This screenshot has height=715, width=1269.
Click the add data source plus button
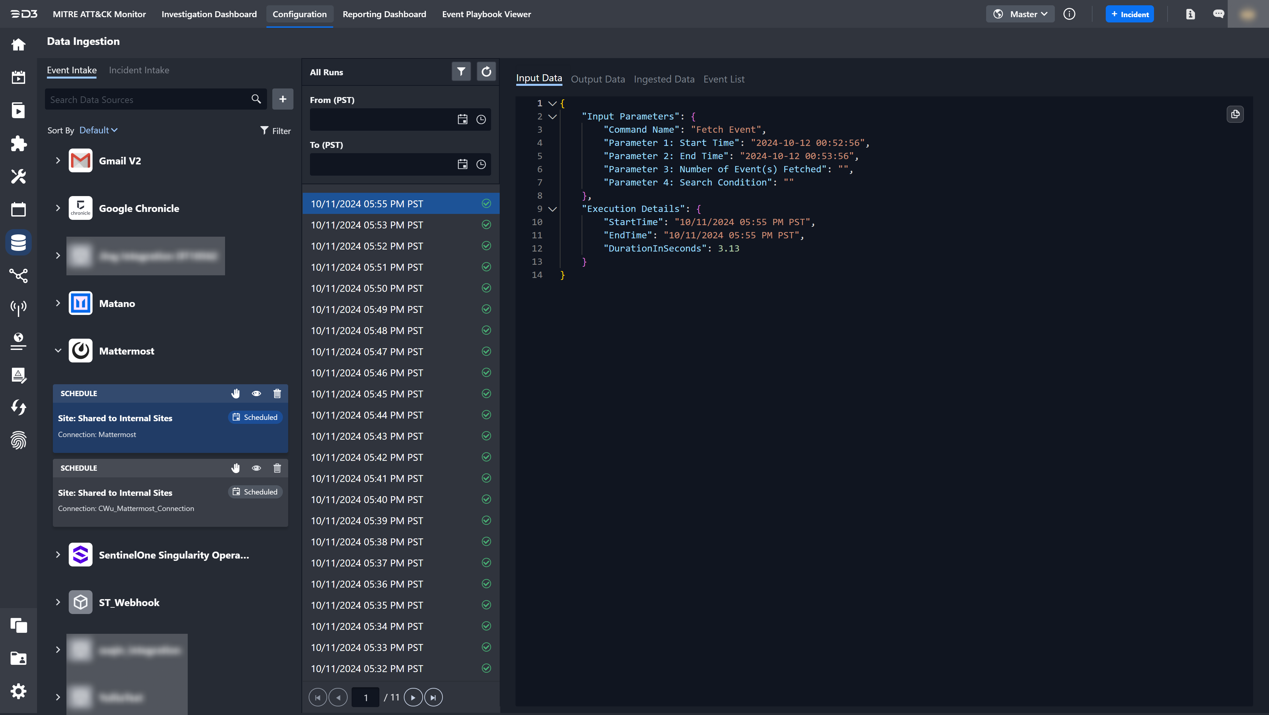pyautogui.click(x=282, y=99)
